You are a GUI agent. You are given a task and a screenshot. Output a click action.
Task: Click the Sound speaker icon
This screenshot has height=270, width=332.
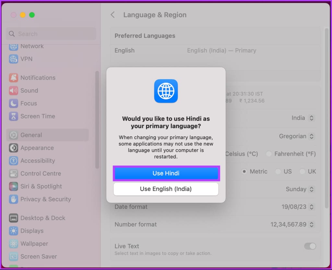(x=14, y=91)
